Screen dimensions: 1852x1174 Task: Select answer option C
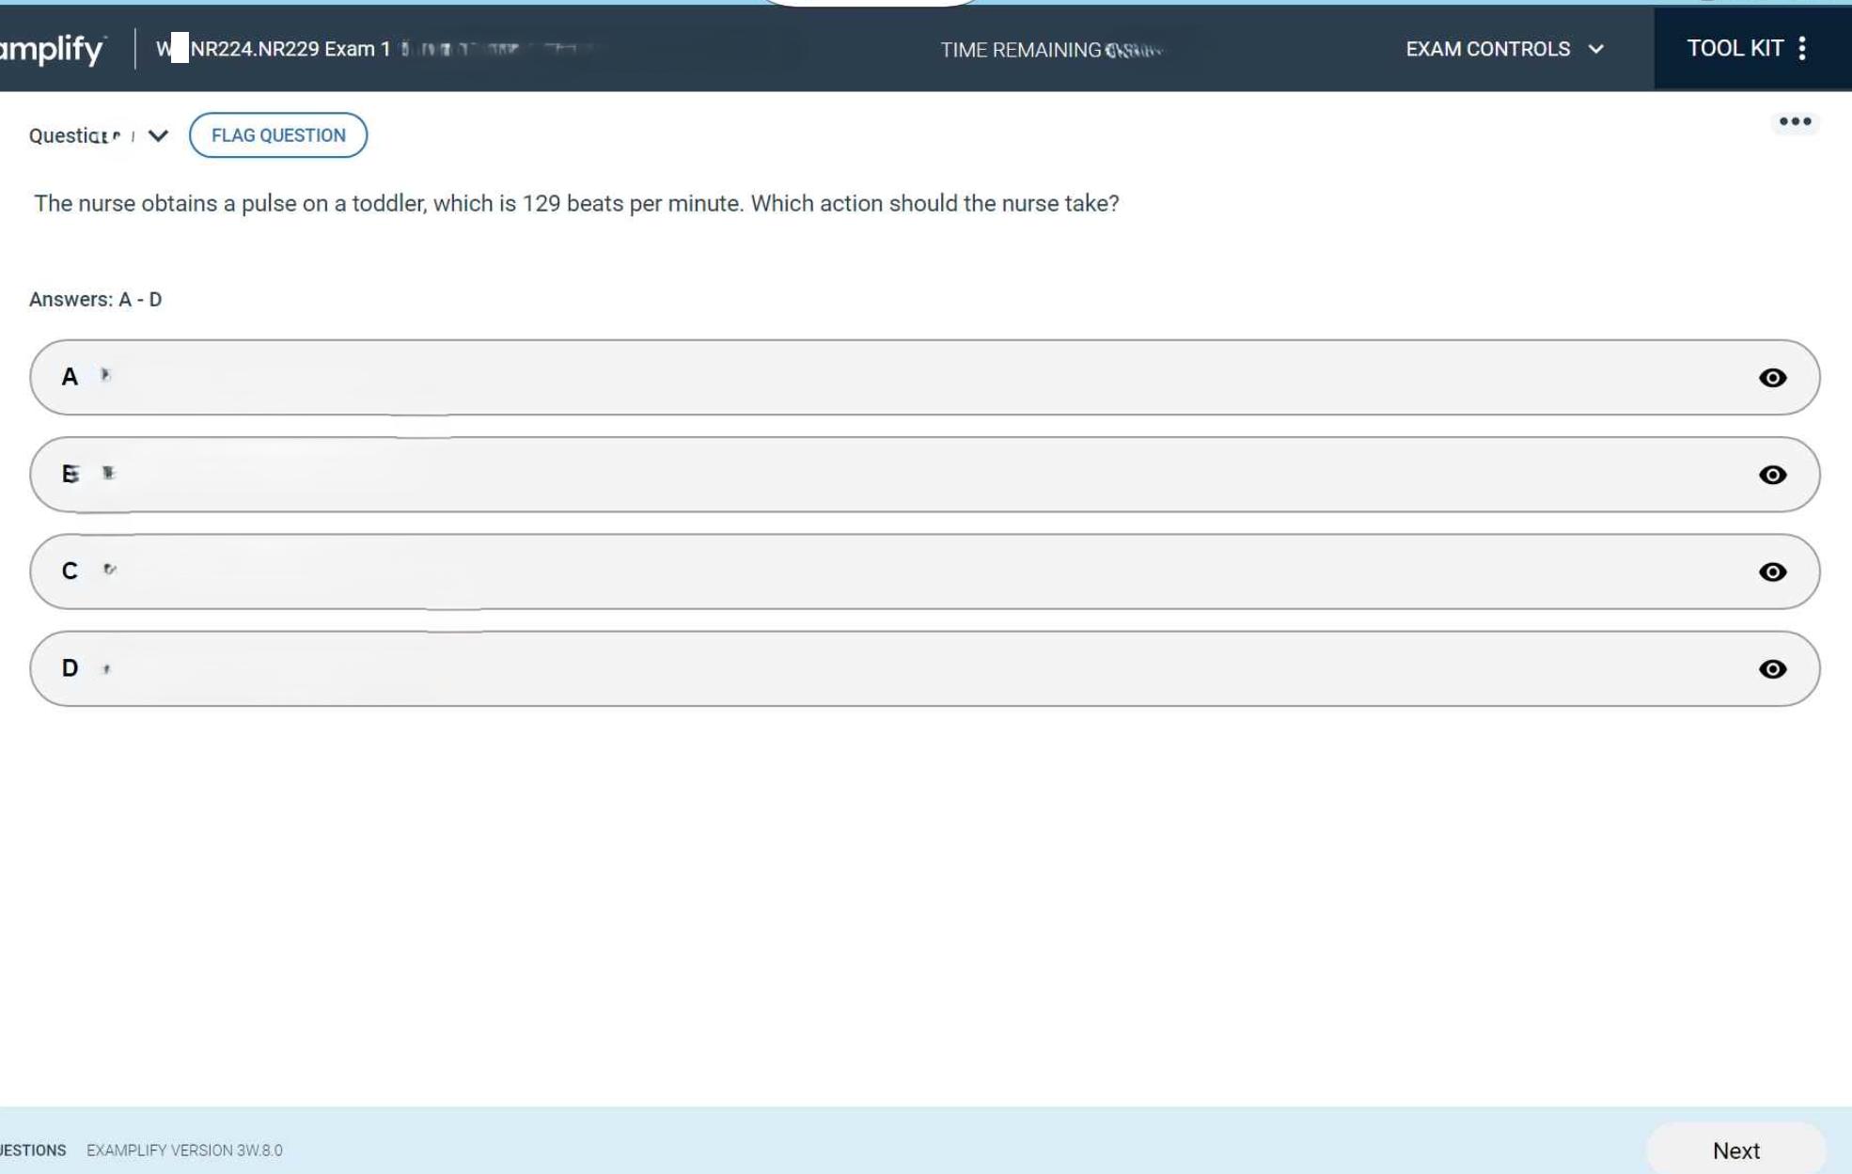[x=846, y=572]
